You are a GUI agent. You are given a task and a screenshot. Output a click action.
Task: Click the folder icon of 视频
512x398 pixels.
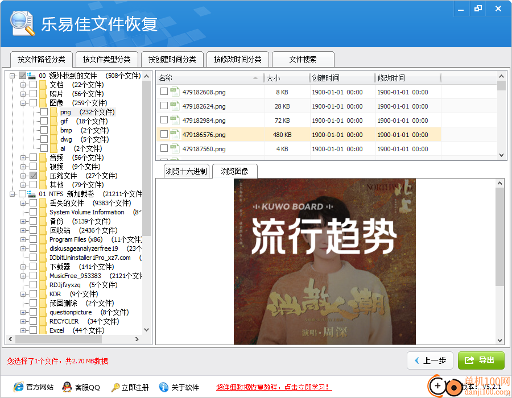(43, 167)
